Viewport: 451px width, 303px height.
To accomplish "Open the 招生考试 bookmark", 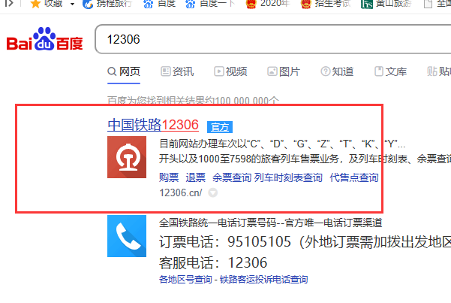I will (x=326, y=4).
